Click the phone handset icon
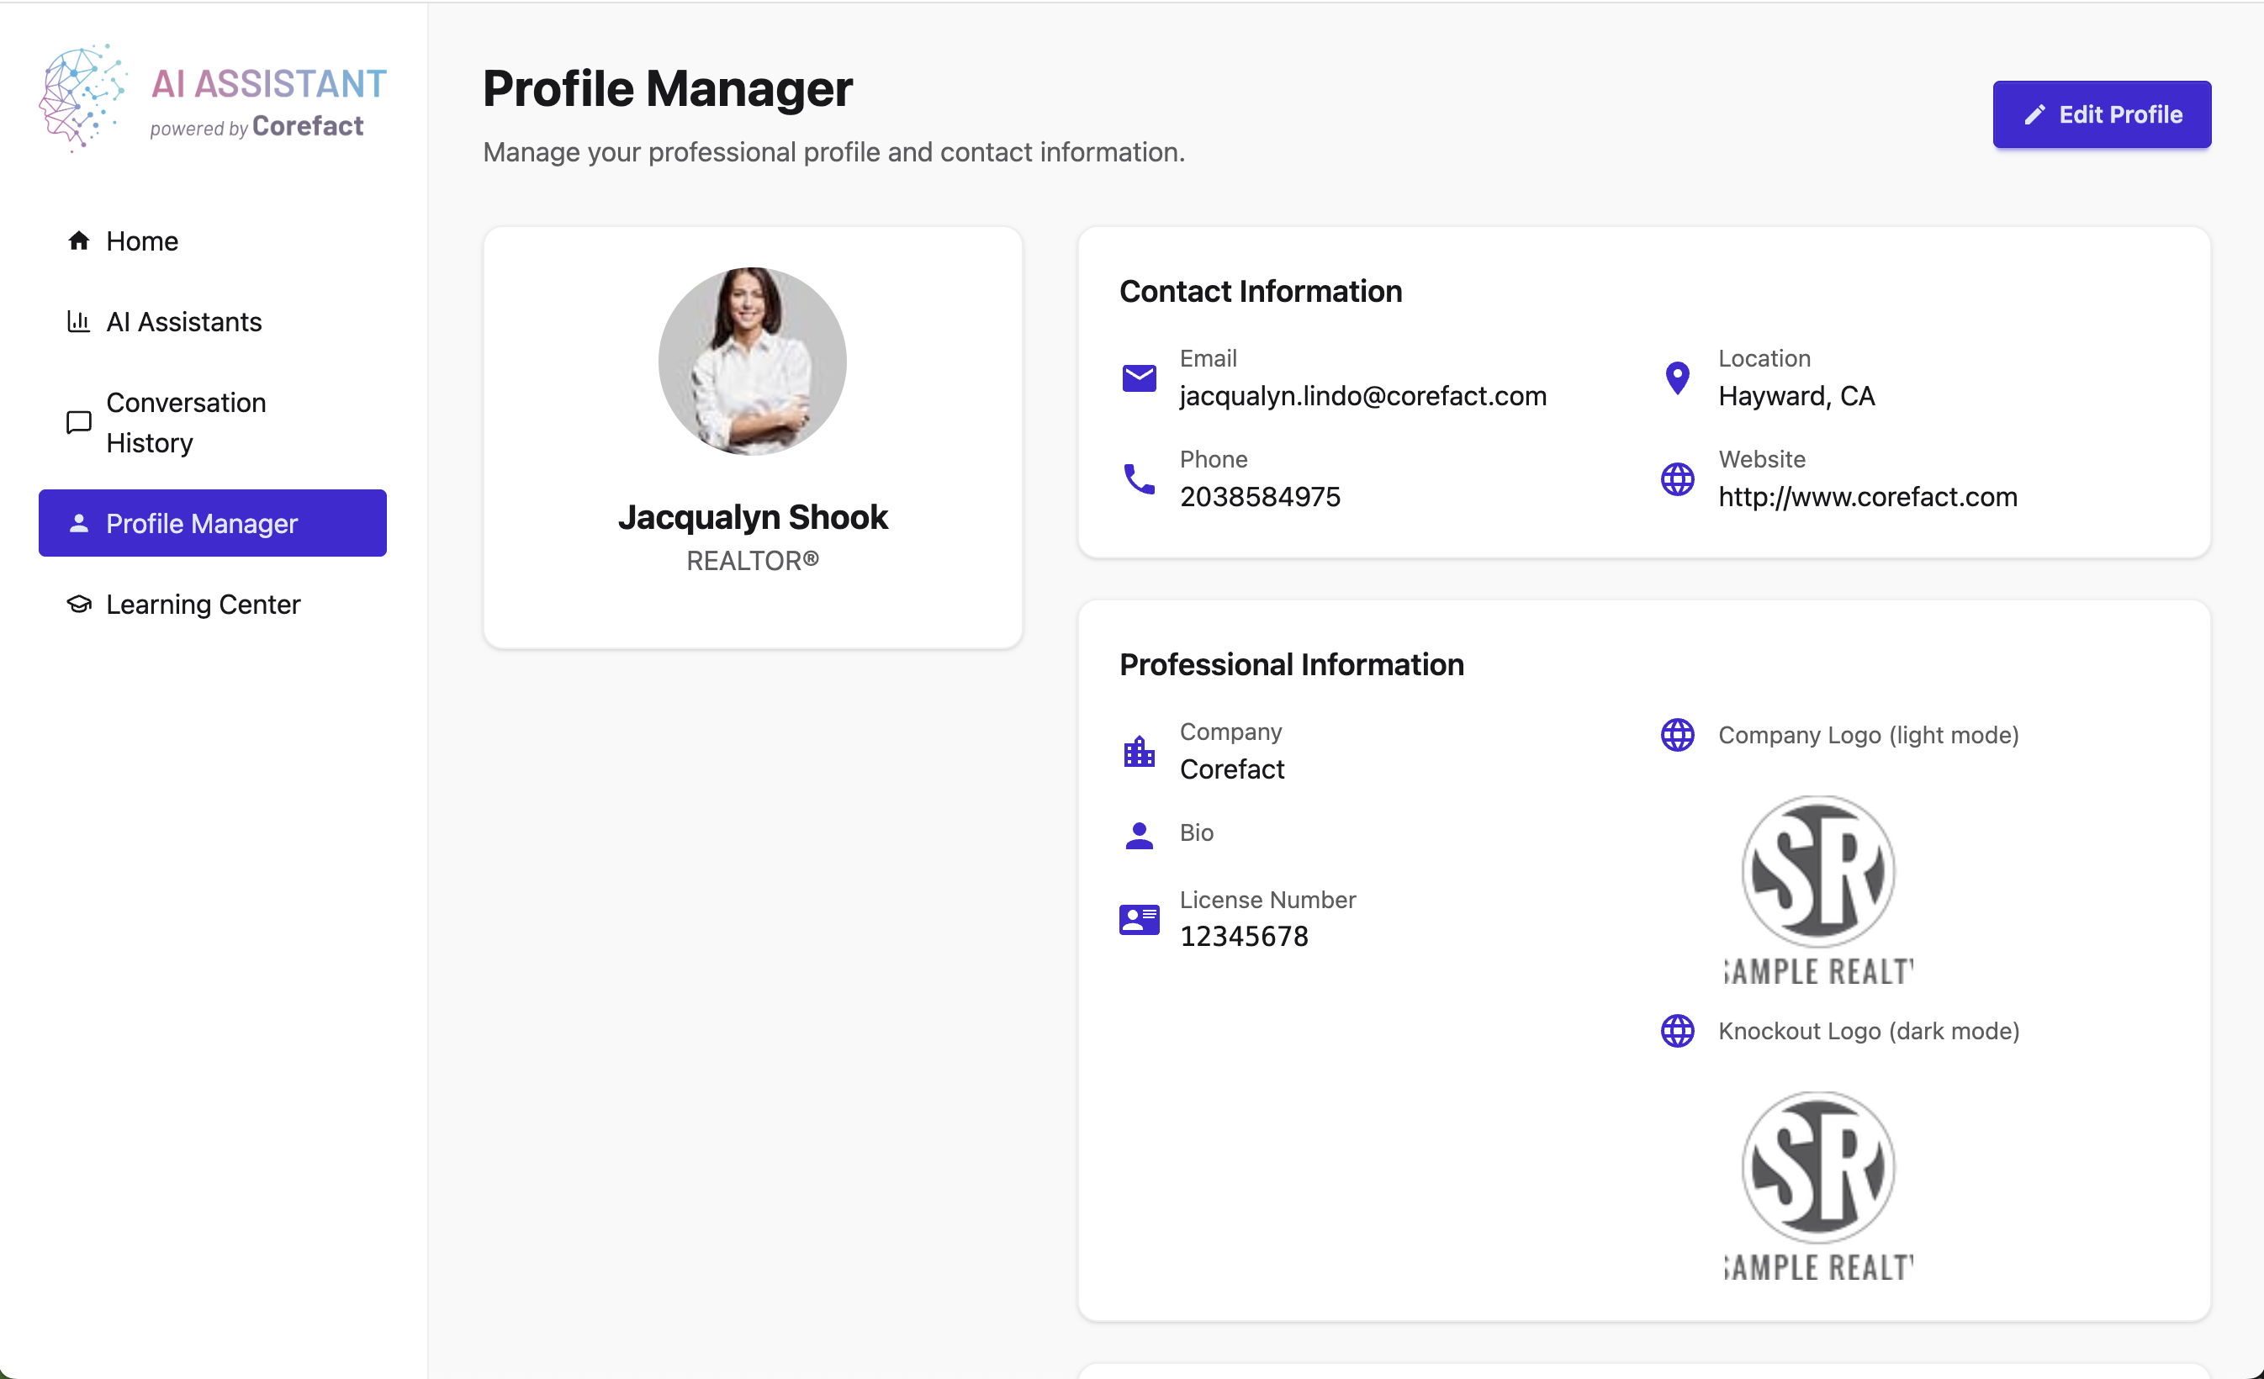Image resolution: width=2264 pixels, height=1379 pixels. [x=1139, y=478]
